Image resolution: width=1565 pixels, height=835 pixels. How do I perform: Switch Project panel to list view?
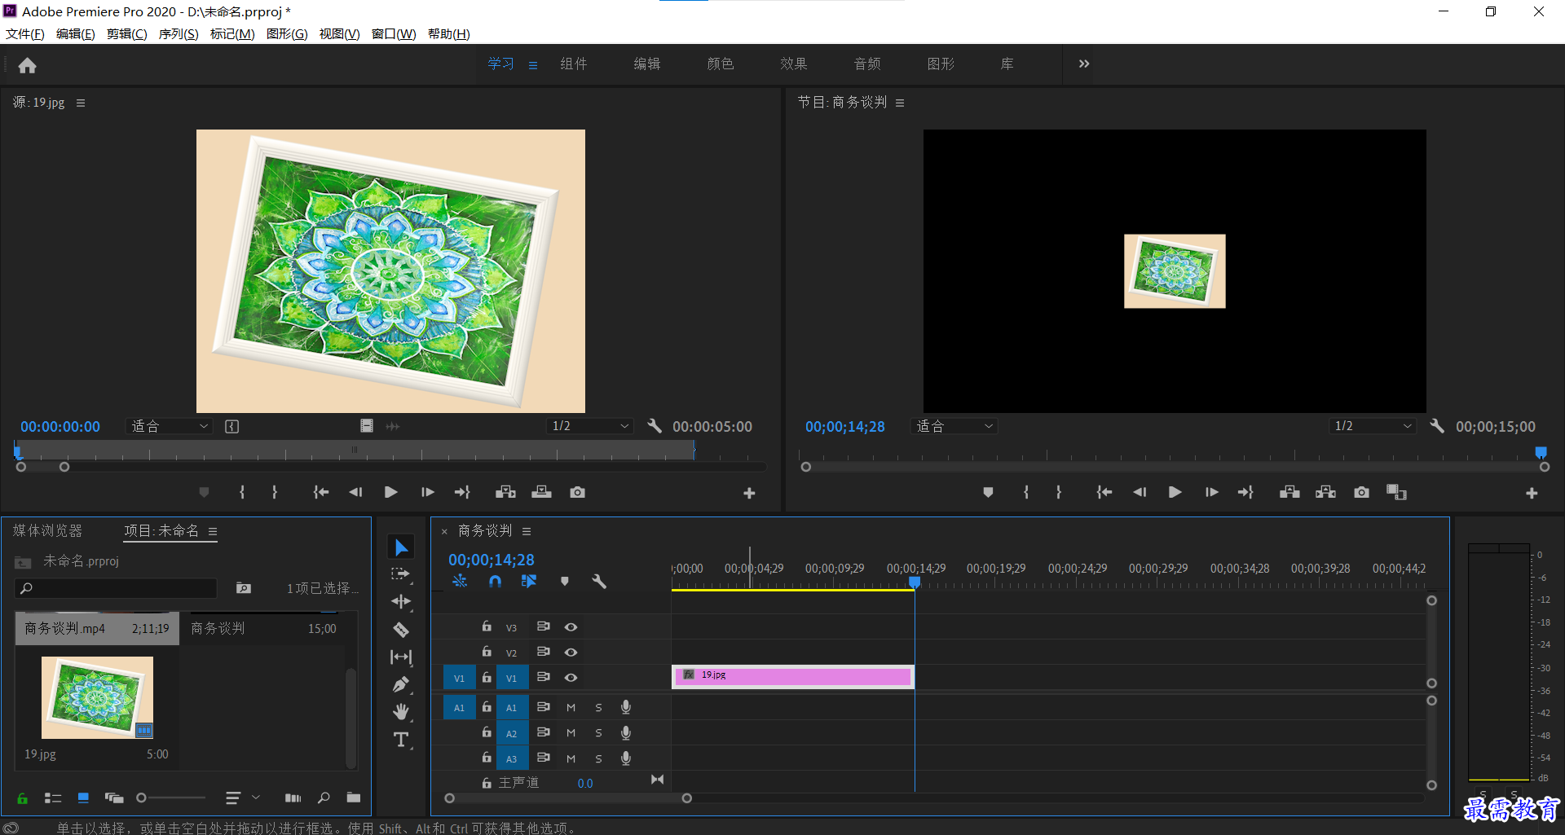coord(53,798)
